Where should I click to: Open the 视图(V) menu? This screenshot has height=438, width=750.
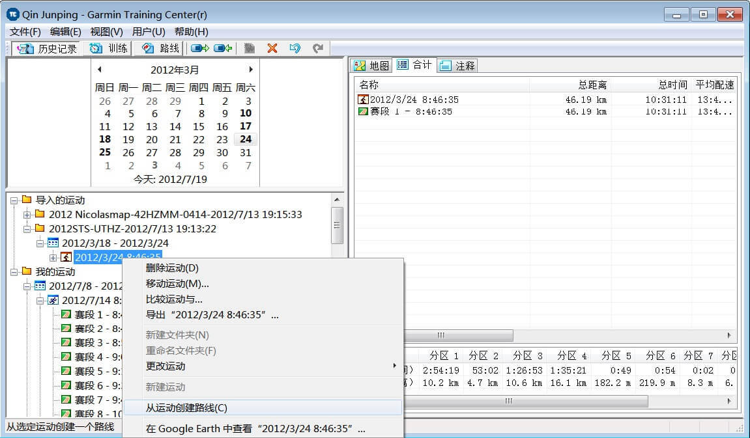[x=107, y=32]
